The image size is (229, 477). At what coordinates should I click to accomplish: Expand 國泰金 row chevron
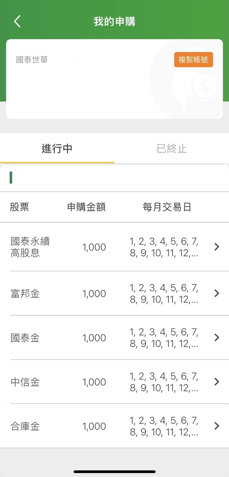click(217, 337)
